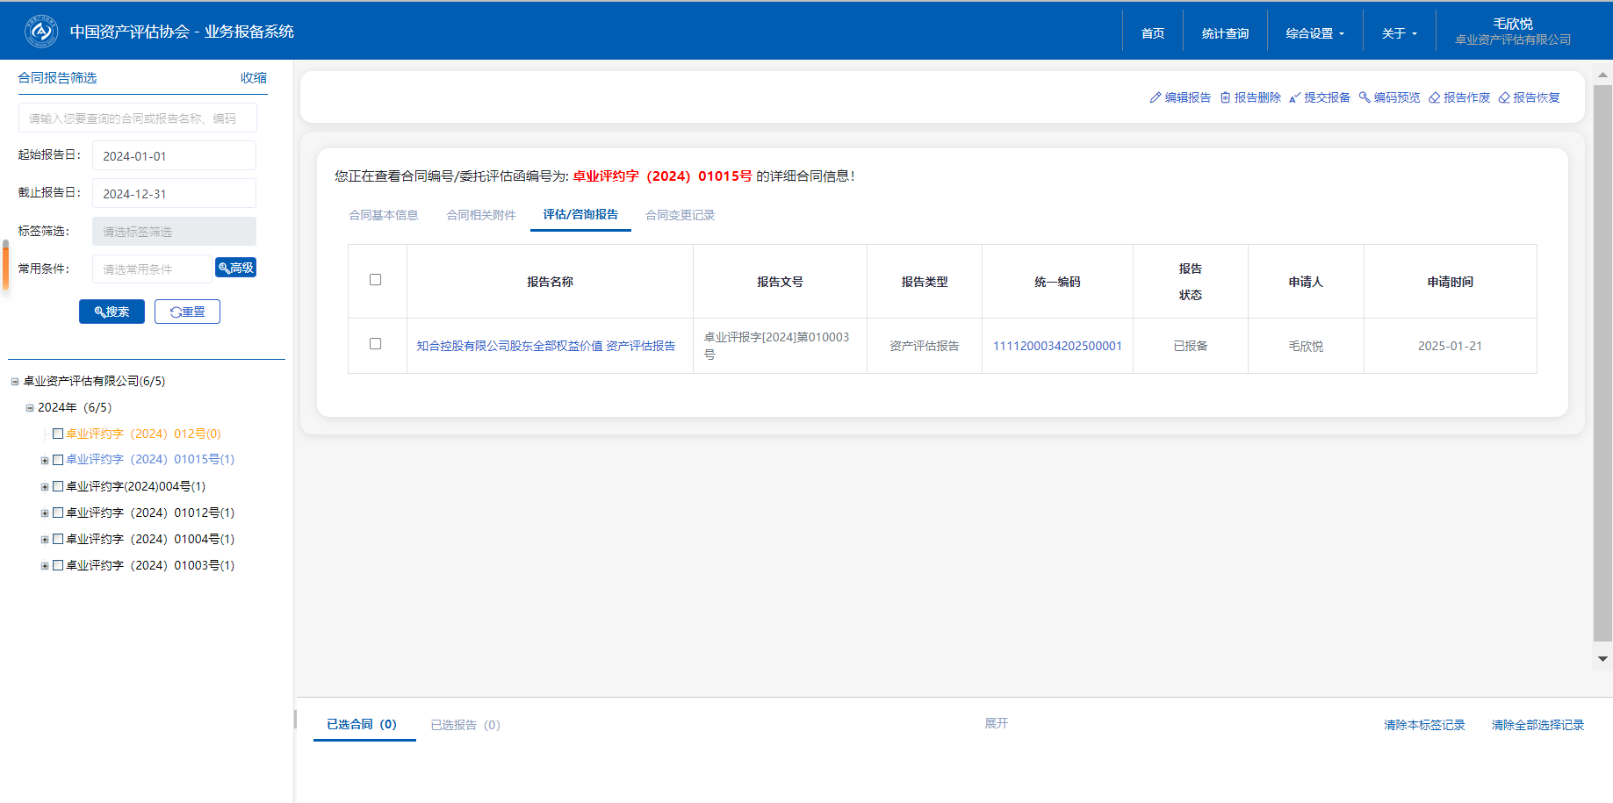Open the 合同变更记录 tab
Screen dimensions: 1613x803
tap(680, 215)
